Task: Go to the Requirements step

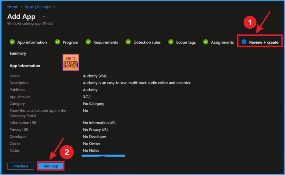Action: [x=105, y=42]
